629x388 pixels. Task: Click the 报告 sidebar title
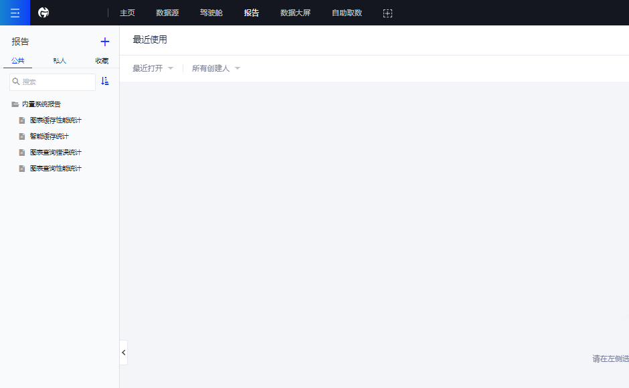(x=20, y=41)
